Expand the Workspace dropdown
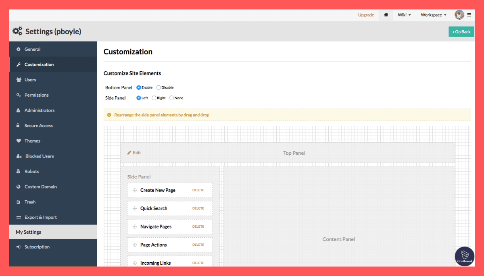484x276 pixels. click(x=433, y=15)
